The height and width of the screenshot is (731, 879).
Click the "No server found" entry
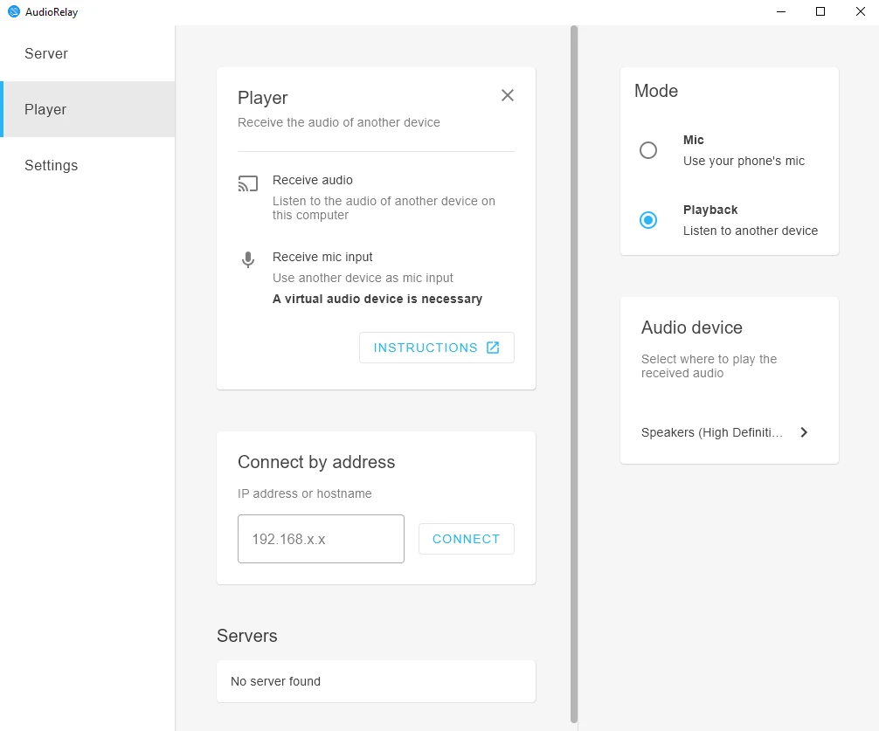click(x=377, y=681)
